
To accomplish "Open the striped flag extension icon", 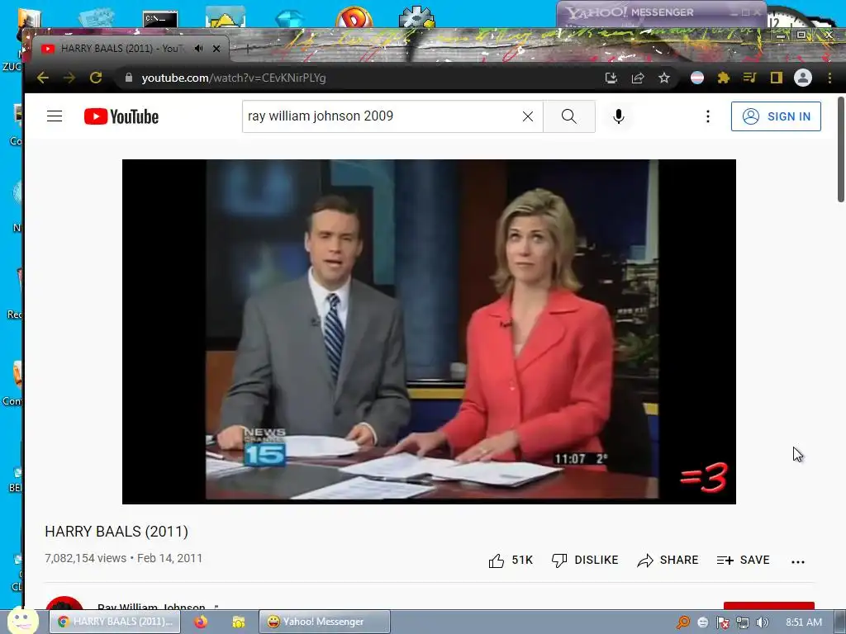I will 697,78.
